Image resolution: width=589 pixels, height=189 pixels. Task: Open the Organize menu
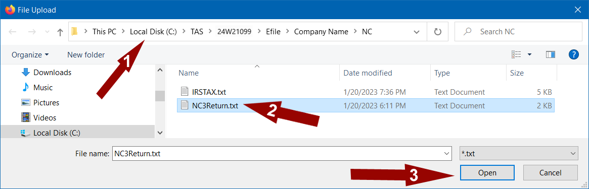pyautogui.click(x=30, y=54)
